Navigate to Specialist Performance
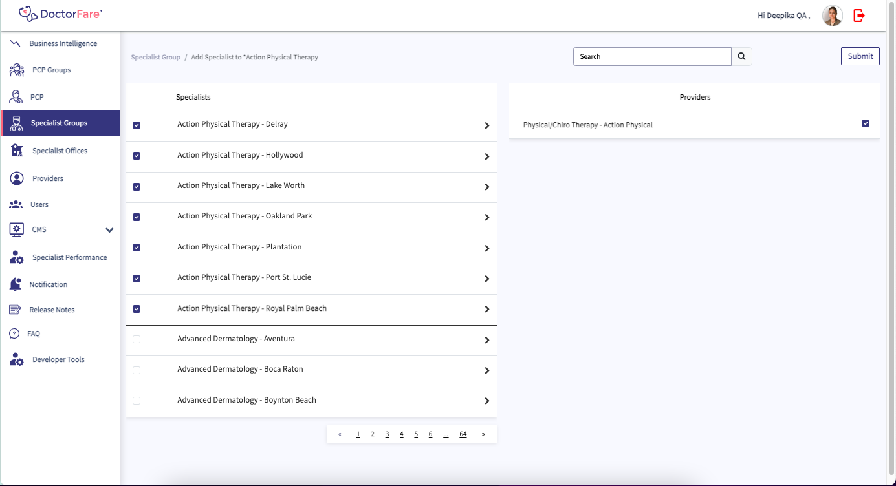 [70, 257]
